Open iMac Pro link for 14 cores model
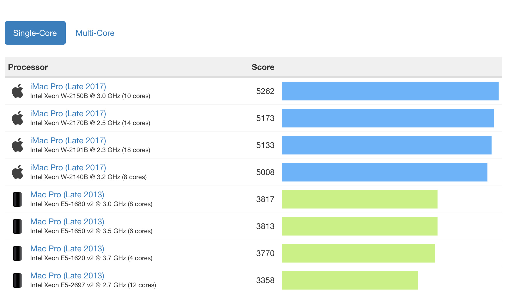This screenshot has height=306, width=508. tap(68, 114)
